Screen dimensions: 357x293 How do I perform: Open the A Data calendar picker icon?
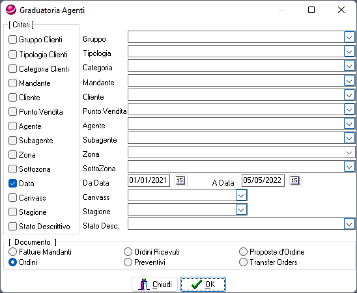(295, 180)
